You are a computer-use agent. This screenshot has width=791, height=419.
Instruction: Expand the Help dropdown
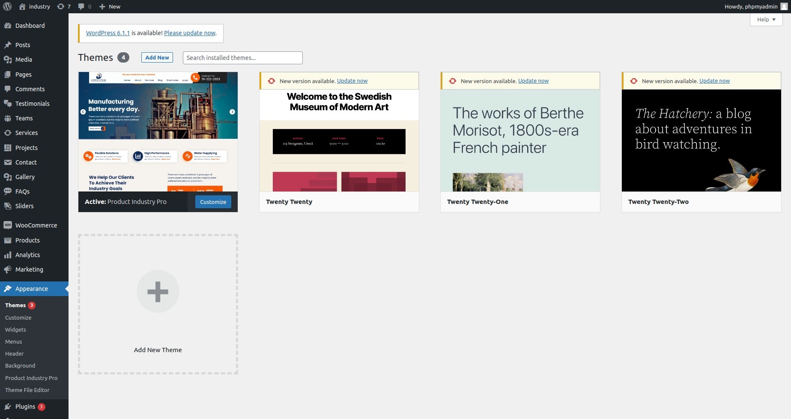(x=766, y=19)
